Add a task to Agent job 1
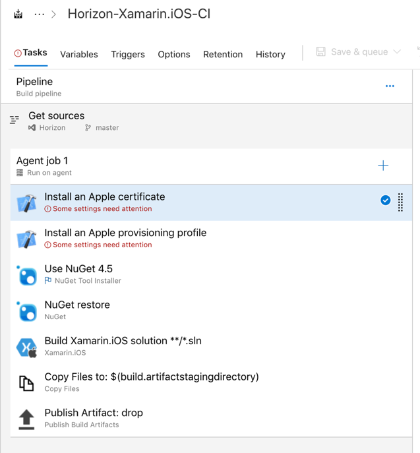 click(383, 166)
